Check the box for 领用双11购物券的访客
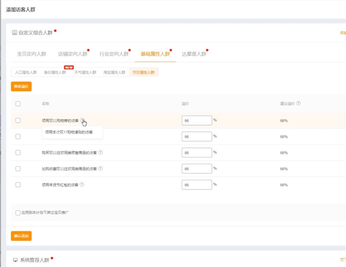The image size is (346, 267). [x=18, y=120]
